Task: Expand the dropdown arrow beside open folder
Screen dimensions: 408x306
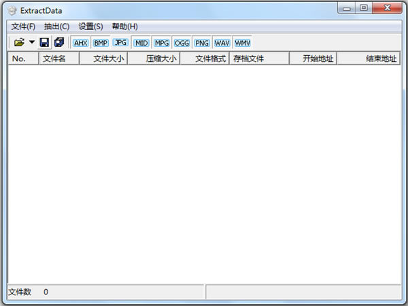Action: [31, 43]
